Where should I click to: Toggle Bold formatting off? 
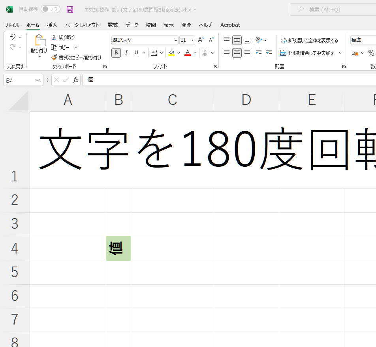pos(116,53)
